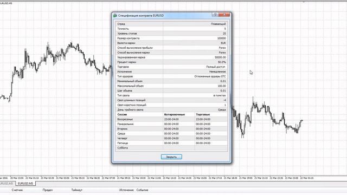Image resolution: width=347 pixels, height=195 pixels.
Task: Select the Точность row
Action: pyautogui.click(x=171, y=29)
